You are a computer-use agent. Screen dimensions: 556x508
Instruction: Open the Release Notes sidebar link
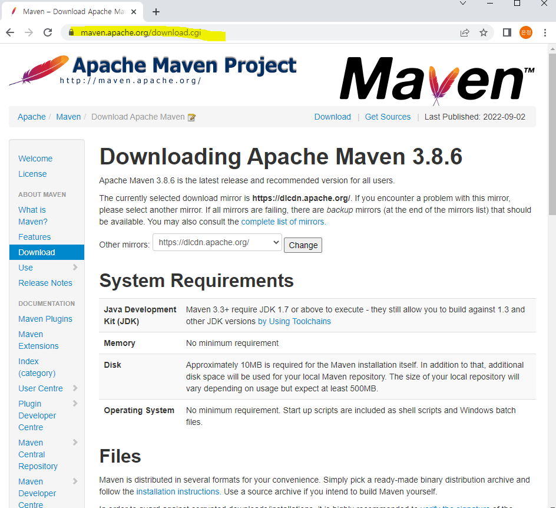(45, 283)
